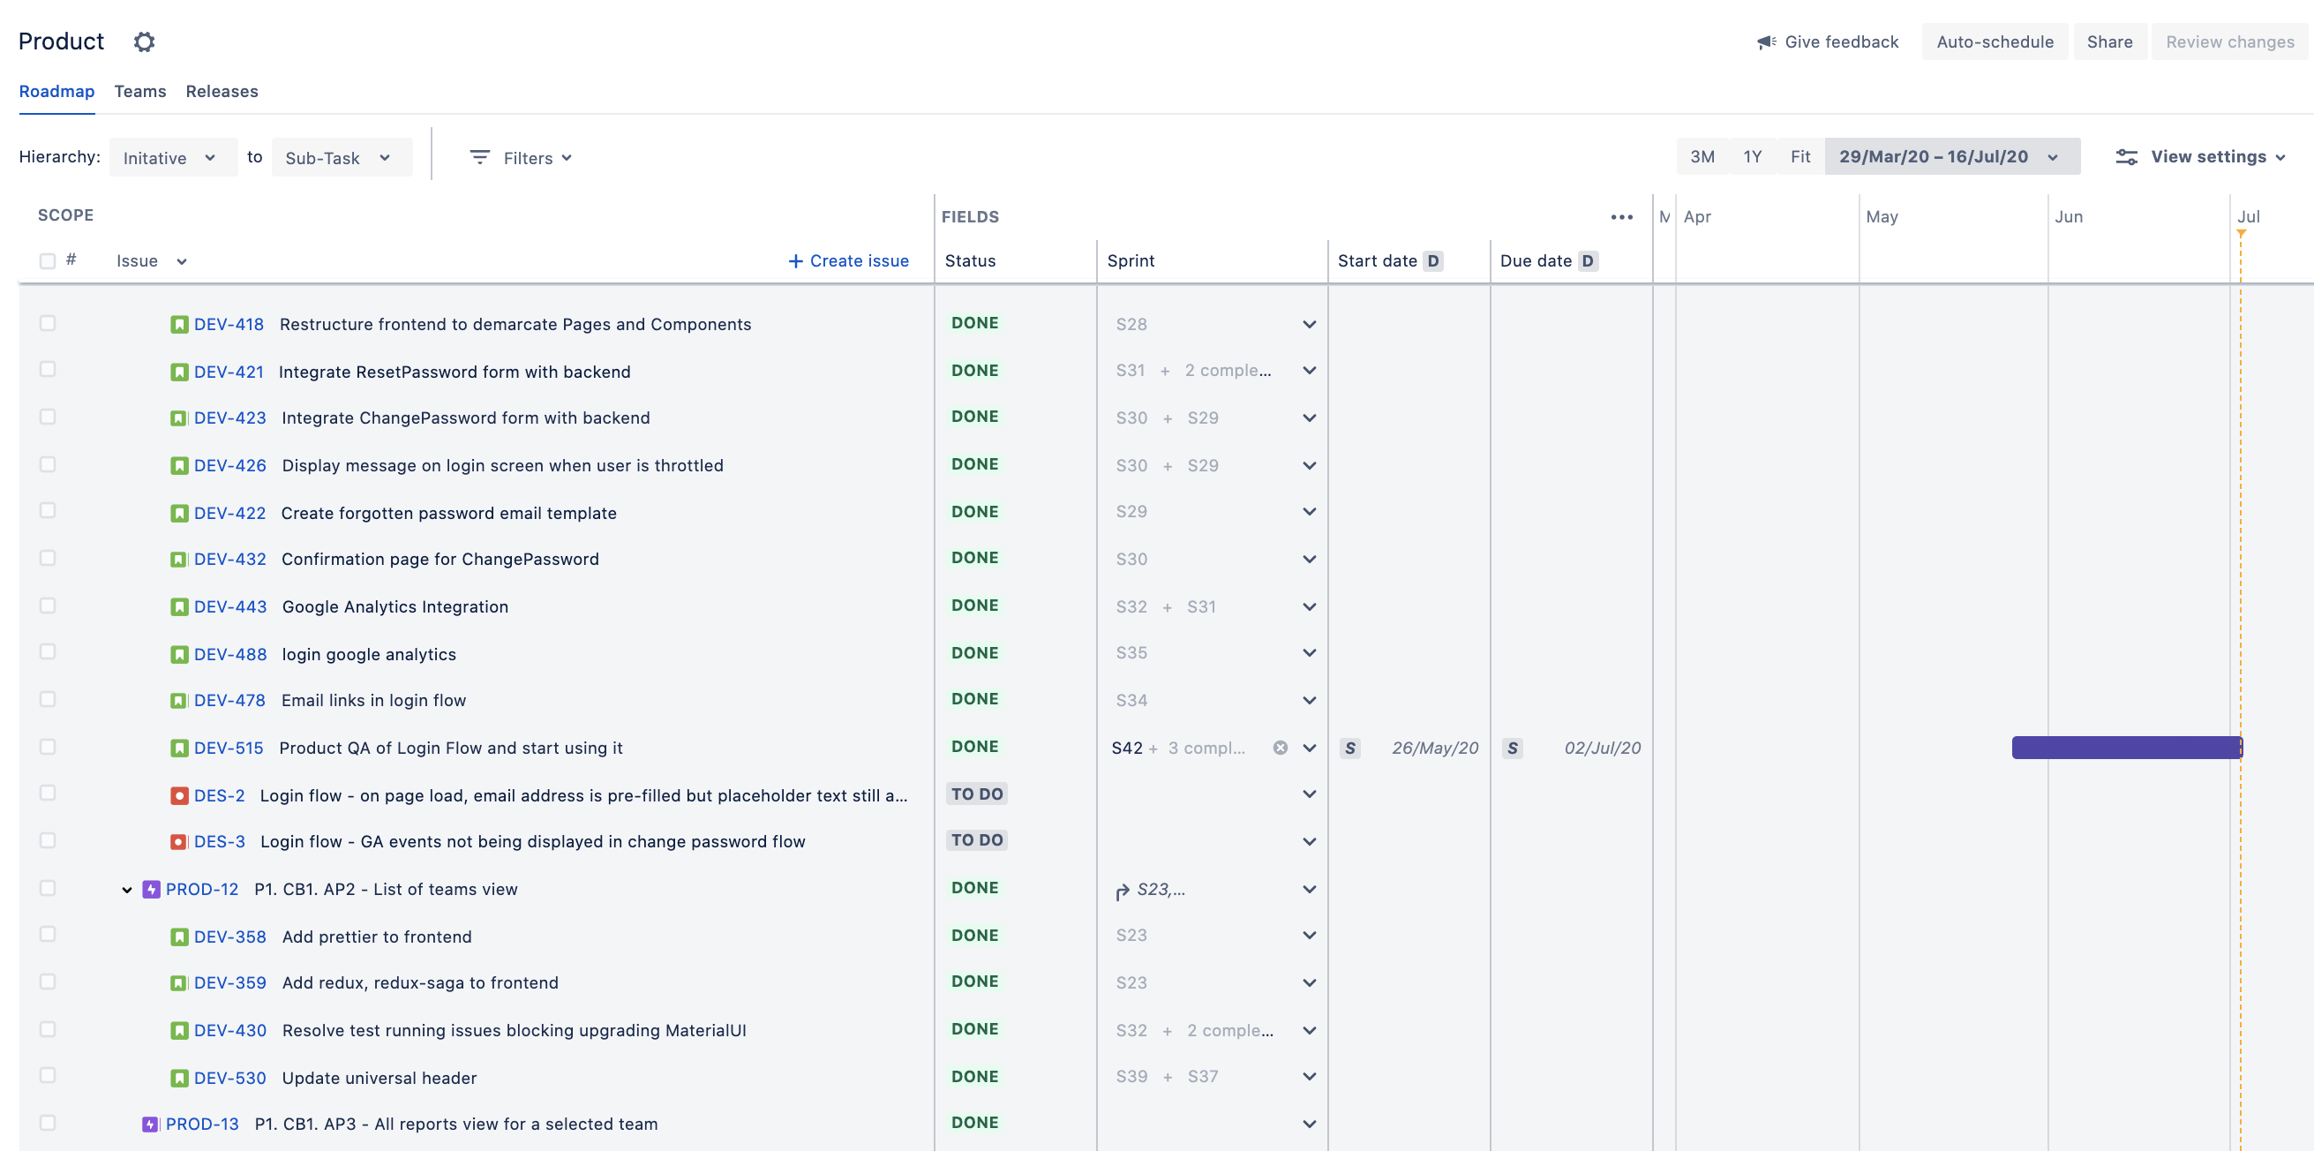Select the Fit timeframe
Screen dimensions: 2314x1151
[1800, 156]
